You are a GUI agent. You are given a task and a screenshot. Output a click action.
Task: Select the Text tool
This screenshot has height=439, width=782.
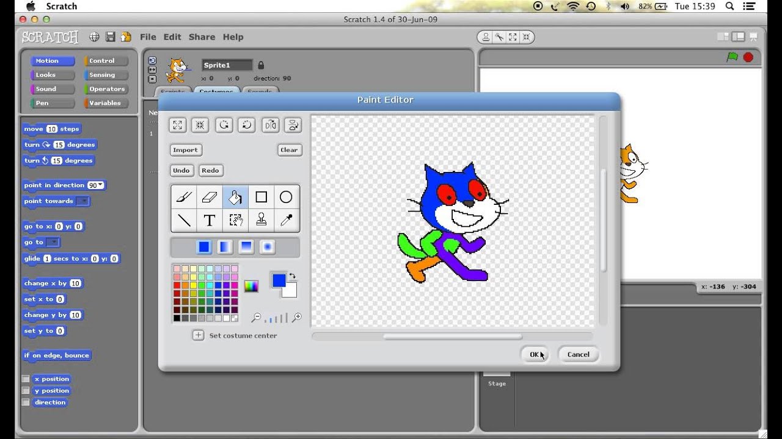click(210, 220)
